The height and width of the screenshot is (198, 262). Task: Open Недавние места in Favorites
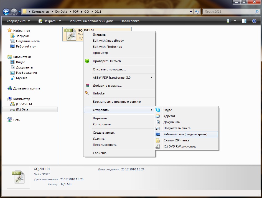point(28,41)
